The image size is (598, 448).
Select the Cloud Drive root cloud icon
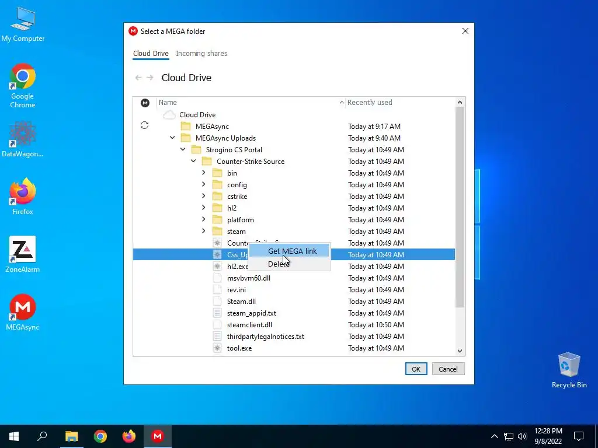click(169, 115)
